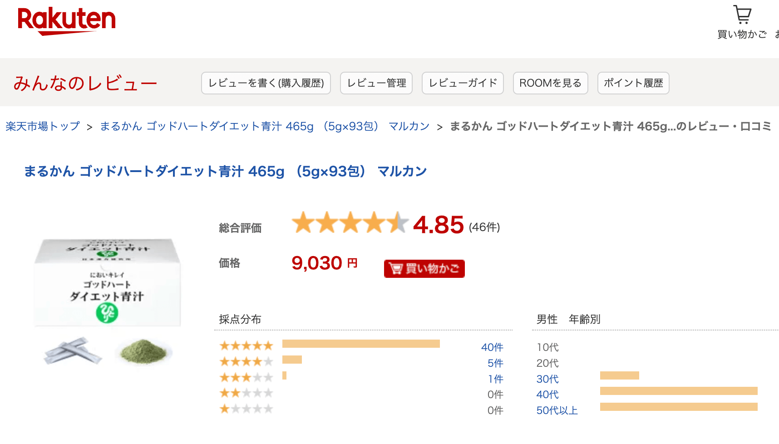Click the blue product title heading link
Image resolution: width=779 pixels, height=444 pixels.
point(225,172)
